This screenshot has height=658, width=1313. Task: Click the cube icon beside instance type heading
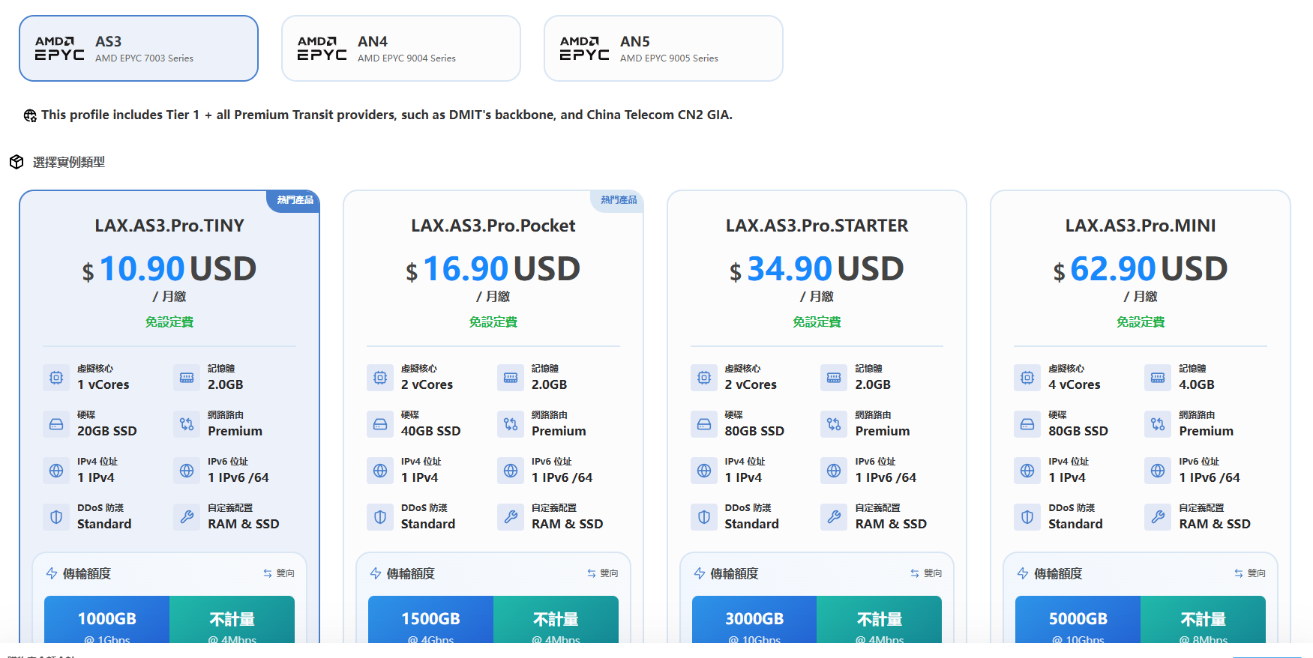click(x=16, y=162)
